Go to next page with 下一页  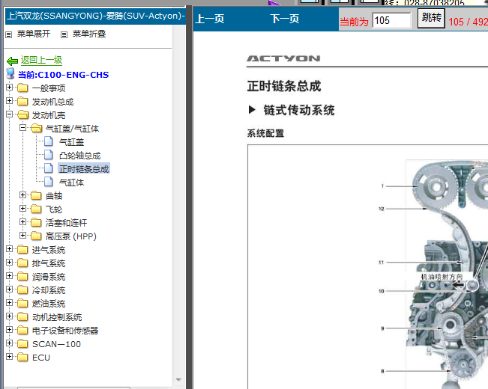point(284,19)
